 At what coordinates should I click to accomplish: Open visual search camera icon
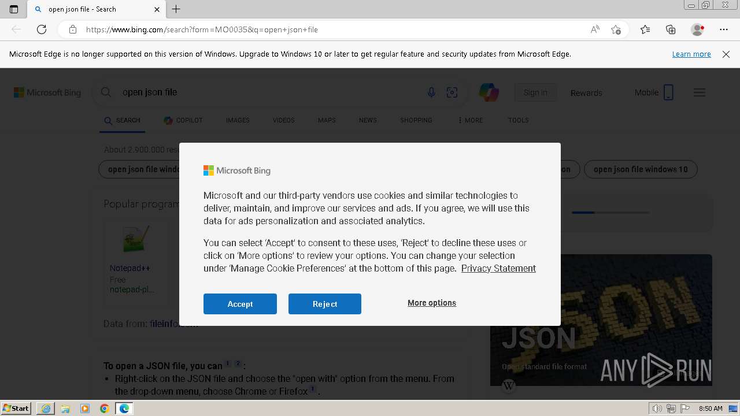[452, 92]
